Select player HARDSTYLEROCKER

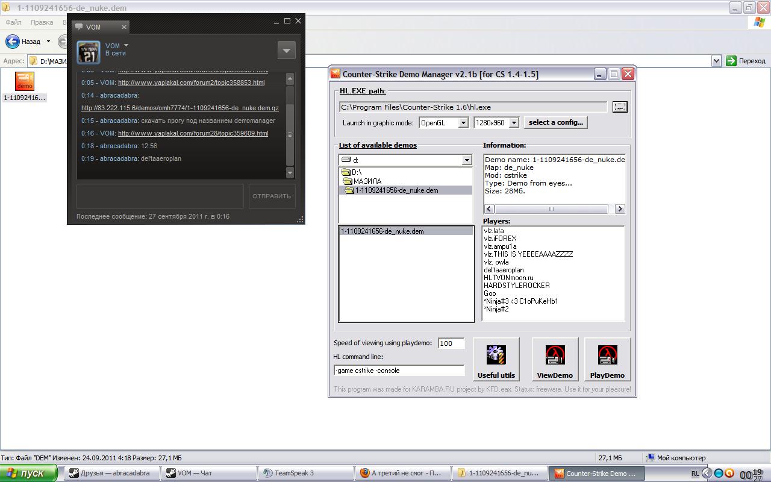(x=517, y=286)
